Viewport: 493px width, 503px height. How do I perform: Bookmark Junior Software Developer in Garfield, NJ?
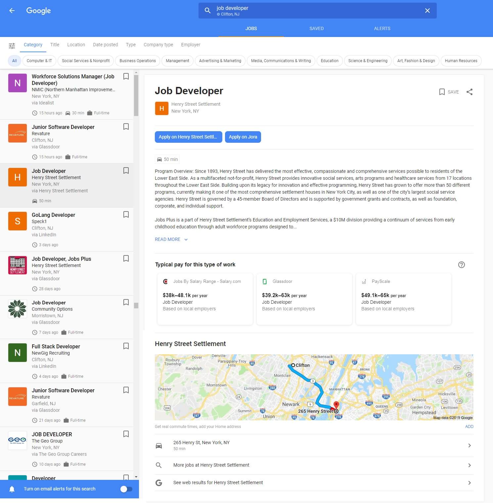click(126, 390)
